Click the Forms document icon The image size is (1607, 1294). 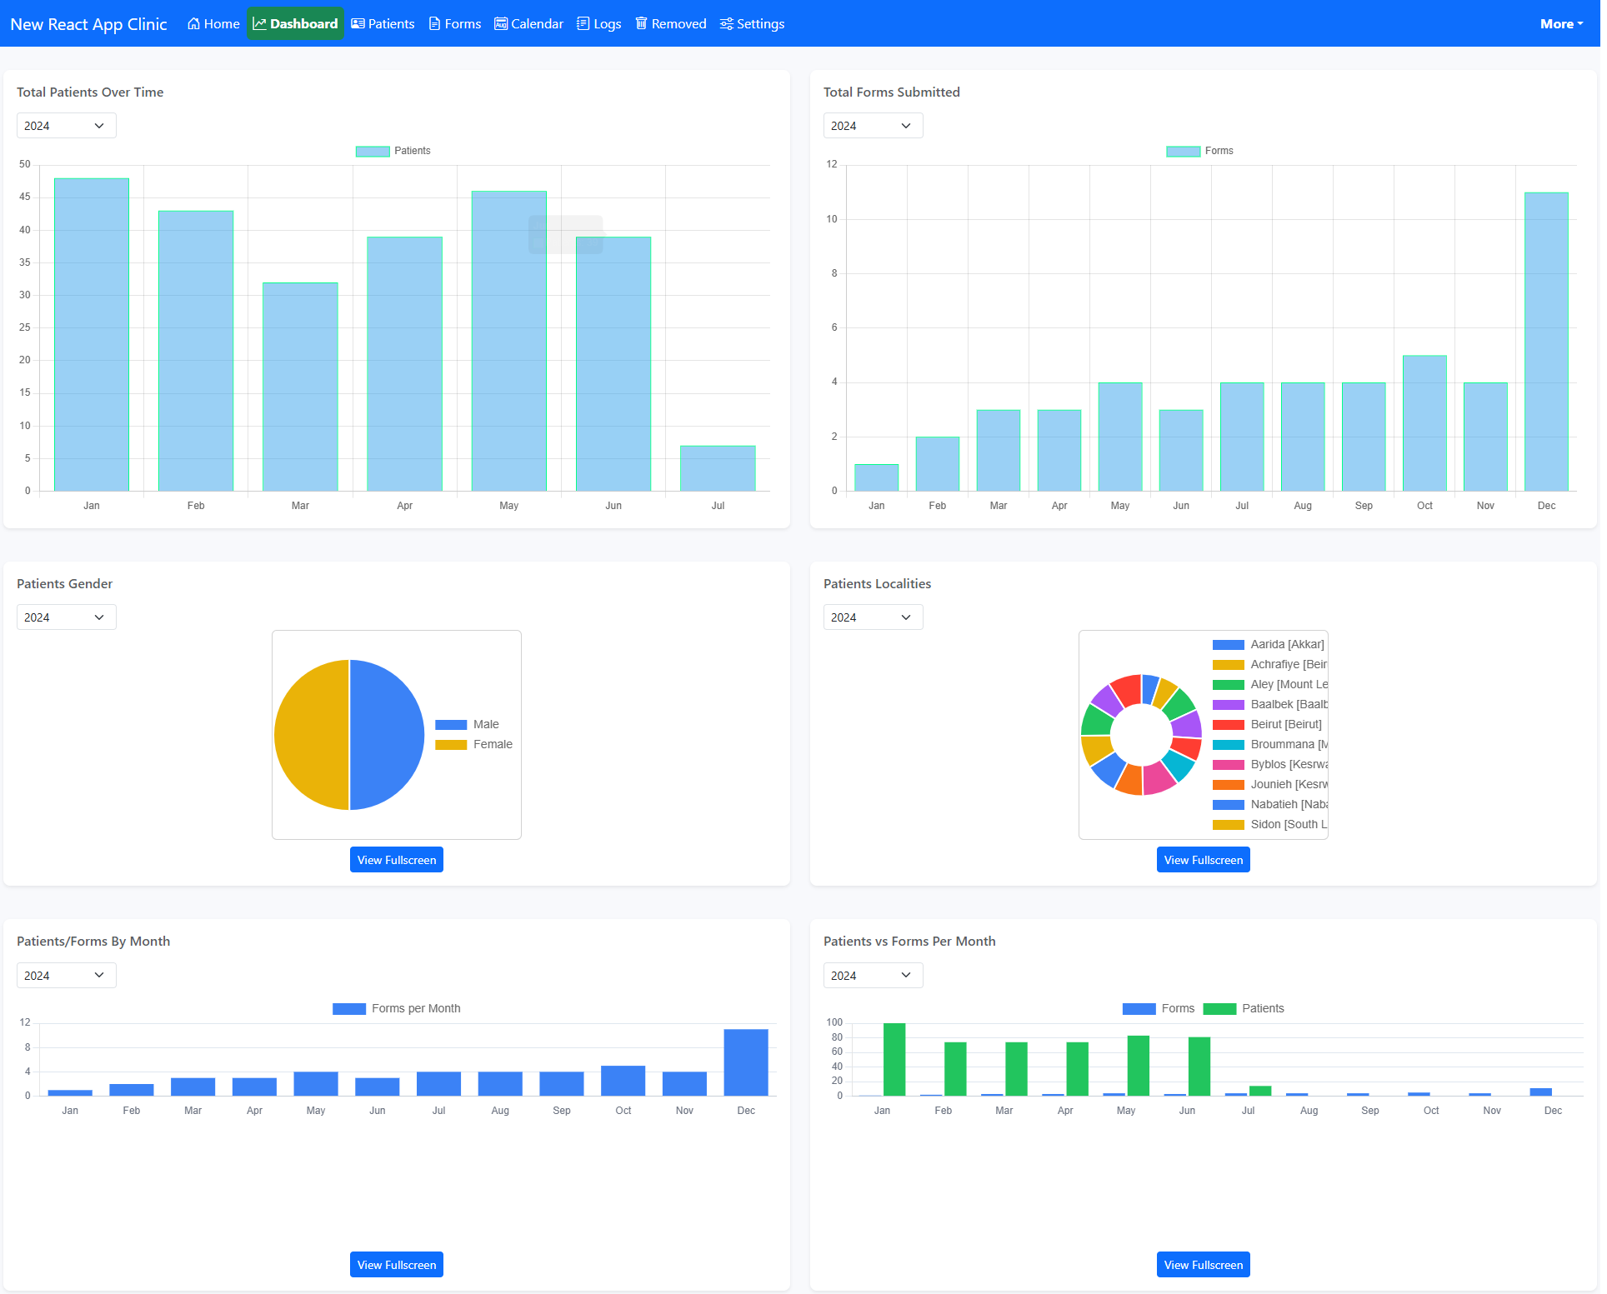pos(435,23)
